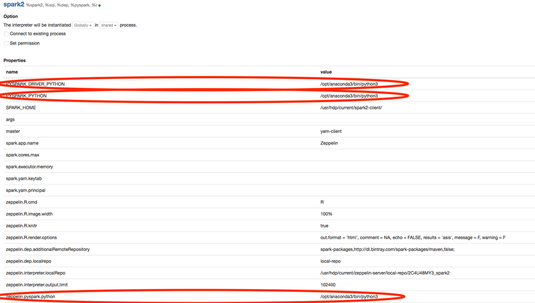This screenshot has height=303, width=535.
Task: Click the Option section heading
Action: (x=11, y=17)
